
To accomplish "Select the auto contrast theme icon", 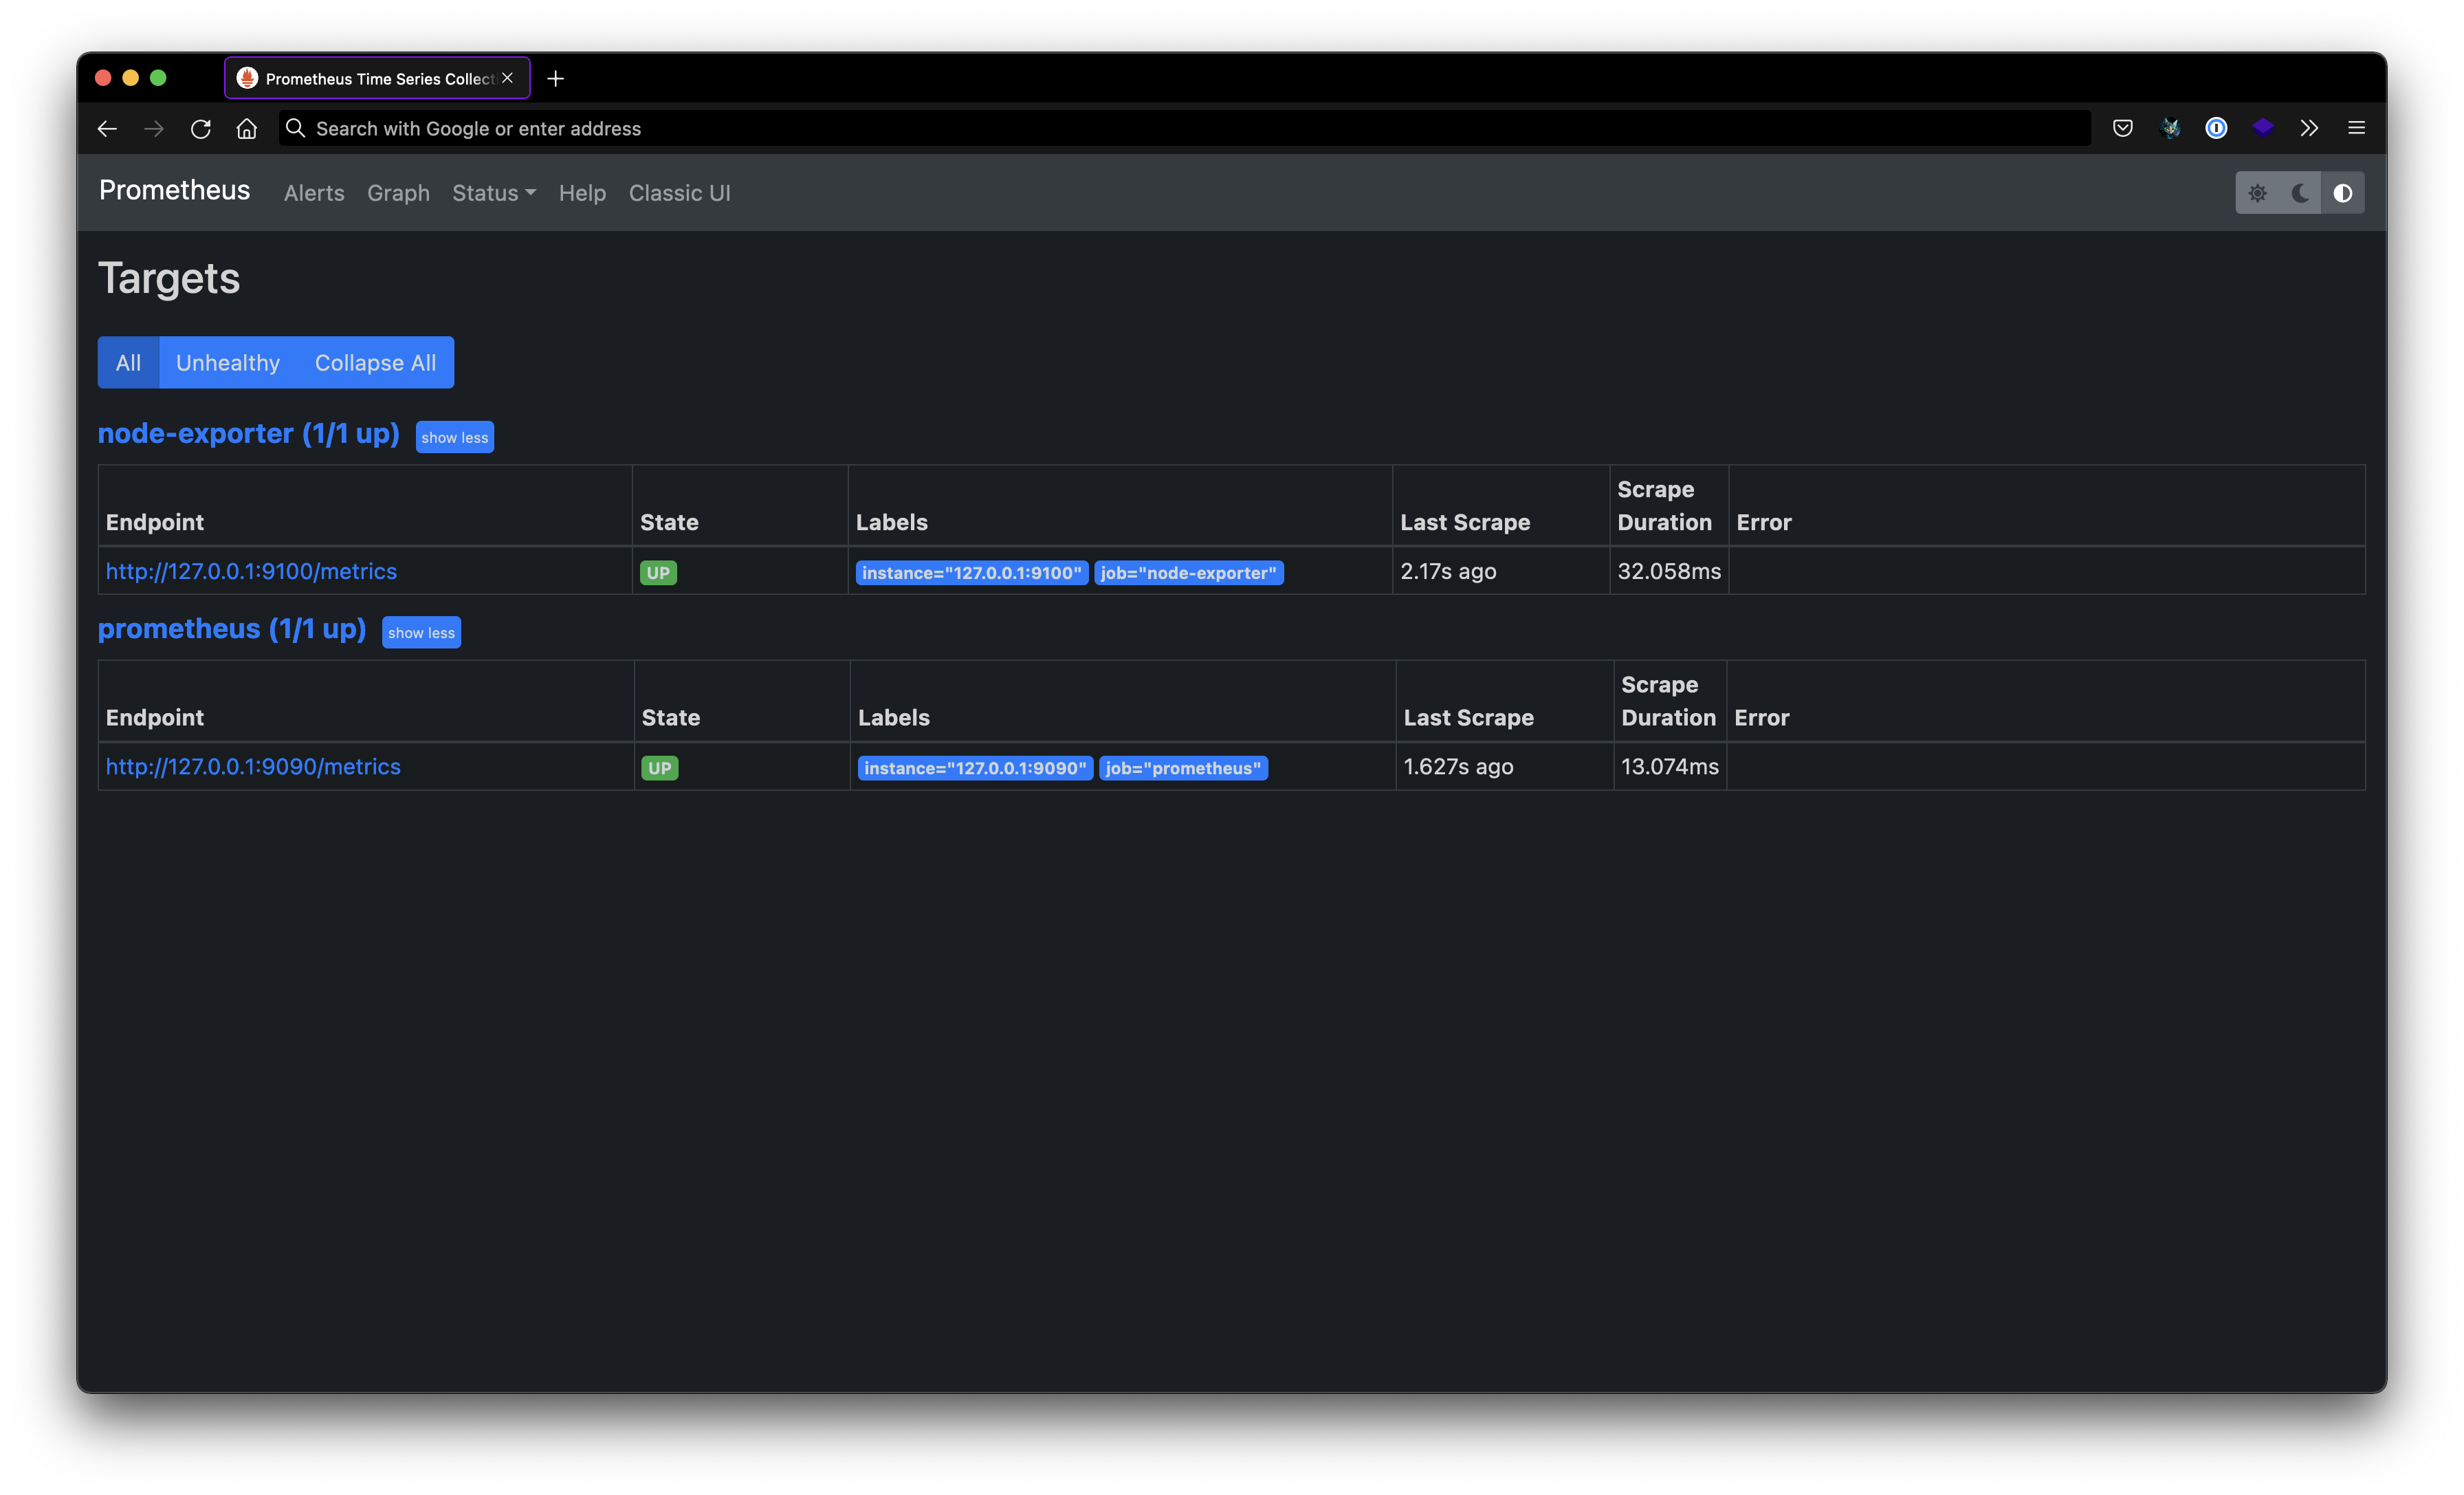I will 2342,193.
